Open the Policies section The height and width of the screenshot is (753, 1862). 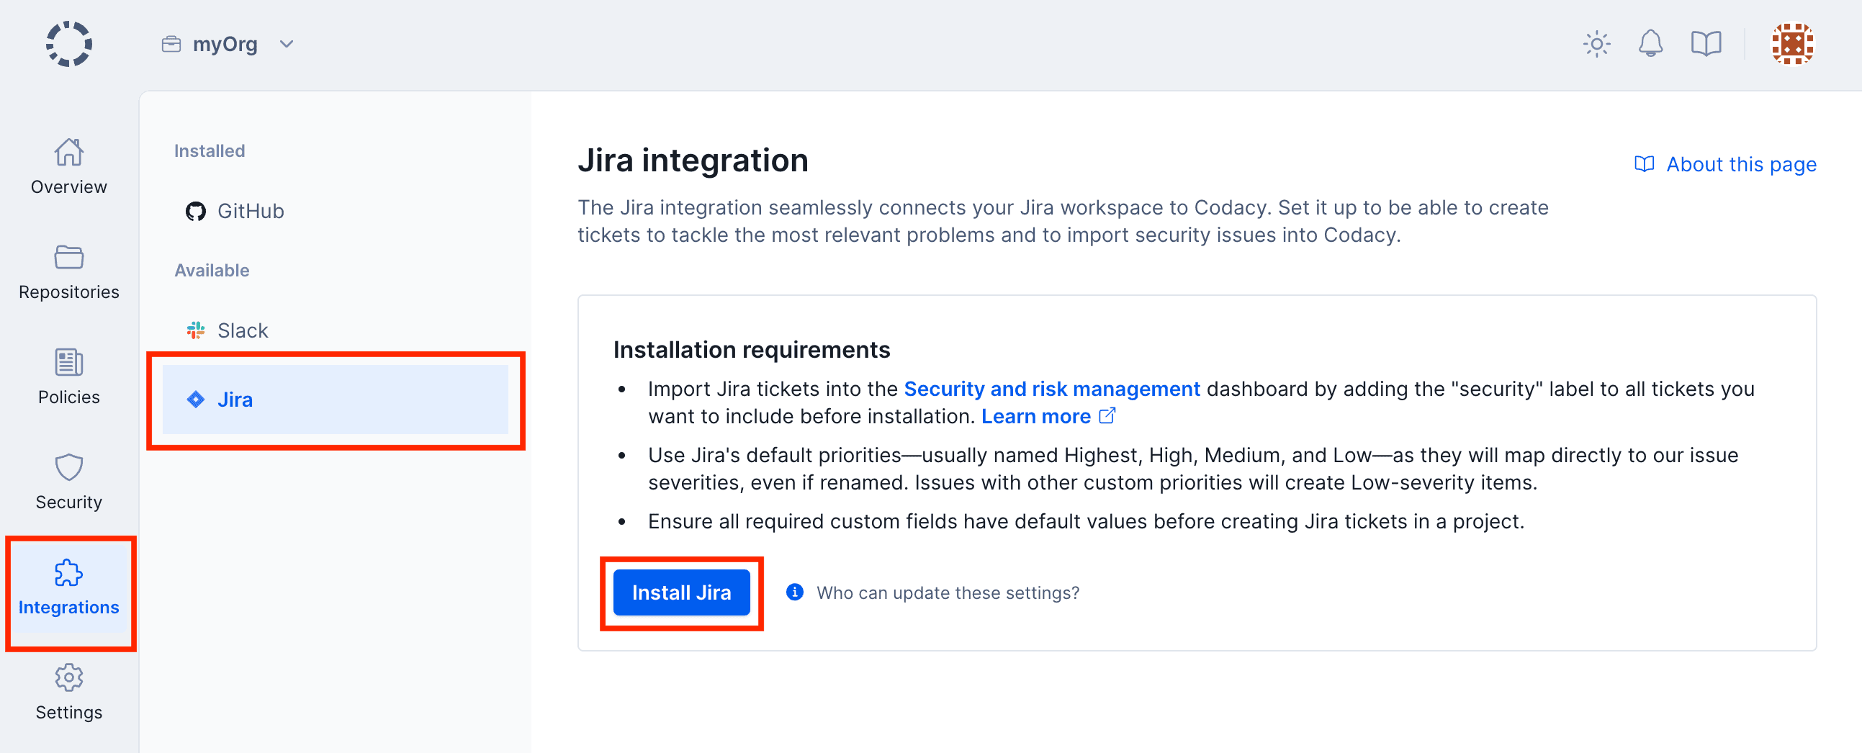(68, 377)
